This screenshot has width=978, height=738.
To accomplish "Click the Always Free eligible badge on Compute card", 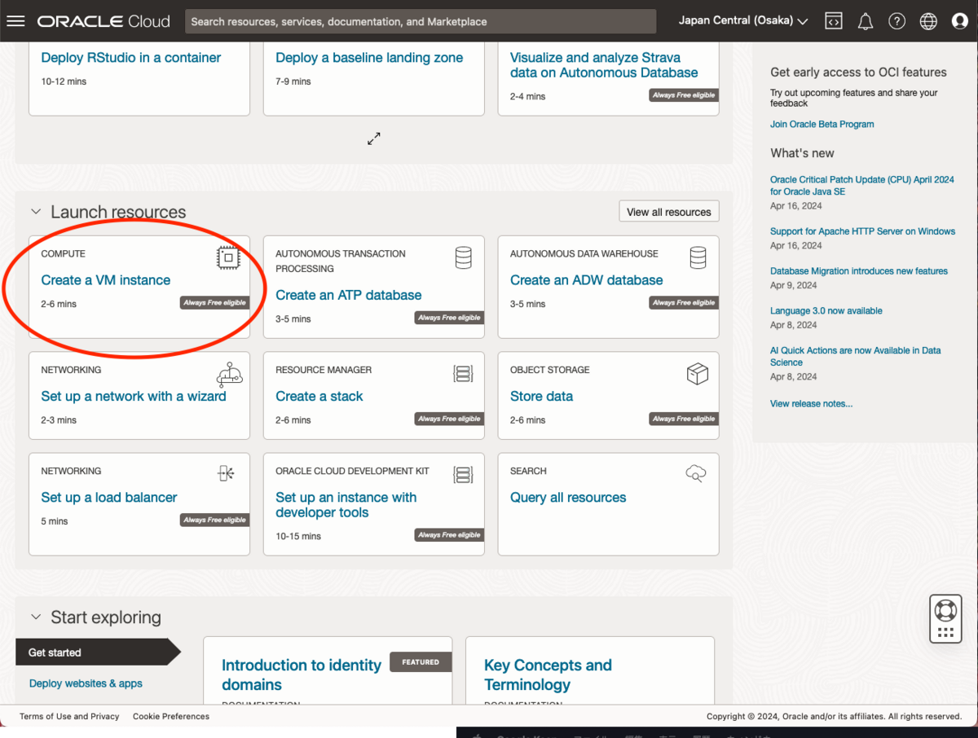I will (215, 303).
